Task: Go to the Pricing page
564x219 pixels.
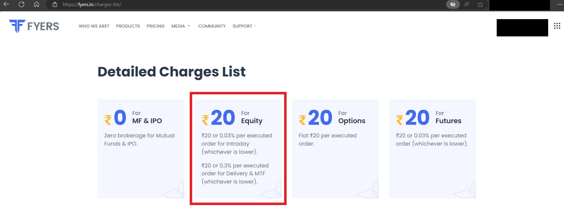Action: (156, 26)
